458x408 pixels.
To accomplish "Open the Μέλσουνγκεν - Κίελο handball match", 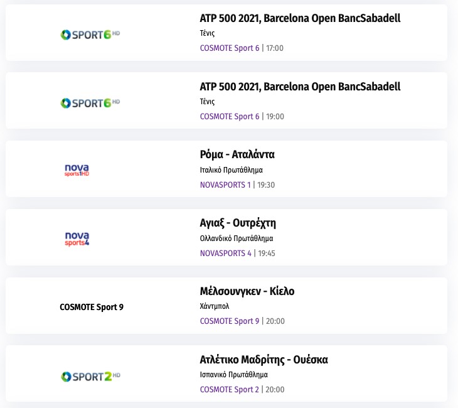I will (247, 291).
